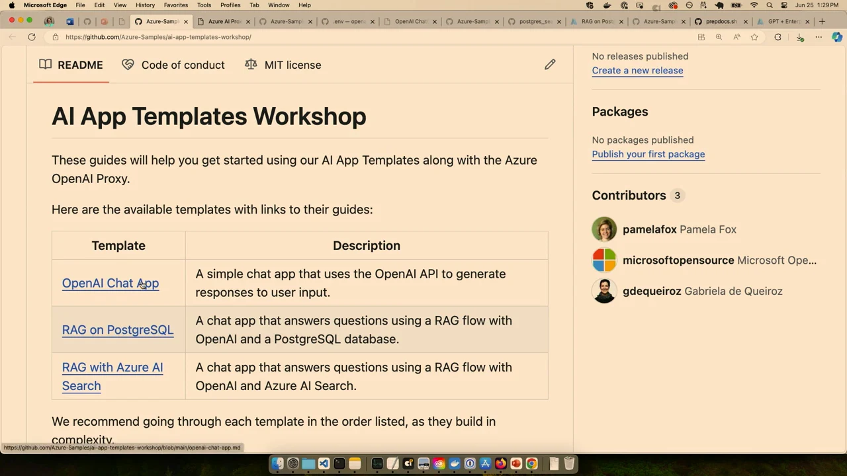Open gdequeiroz contributor profile link
Screen dimensions: 847x476
[x=652, y=291]
